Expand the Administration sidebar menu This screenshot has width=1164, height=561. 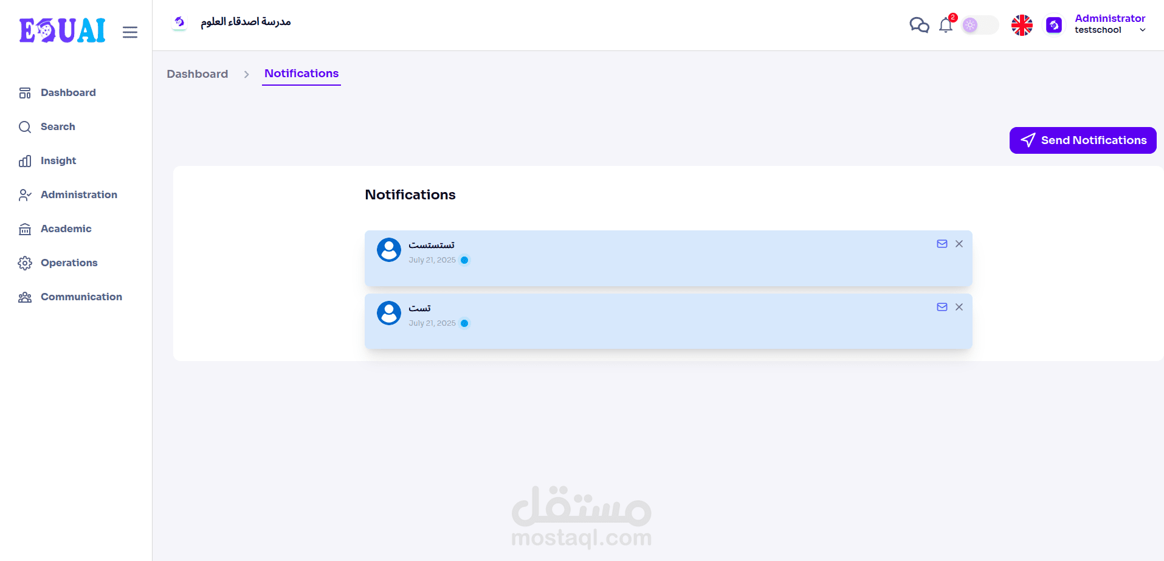point(78,194)
